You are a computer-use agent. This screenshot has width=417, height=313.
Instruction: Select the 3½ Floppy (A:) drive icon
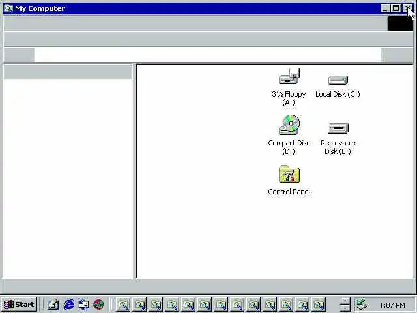pos(289,76)
